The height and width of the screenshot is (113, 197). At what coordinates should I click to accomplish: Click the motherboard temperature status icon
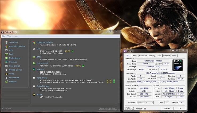(83, 66)
